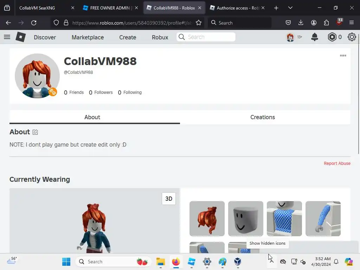
Task: Reload the current page
Action: pos(34,23)
